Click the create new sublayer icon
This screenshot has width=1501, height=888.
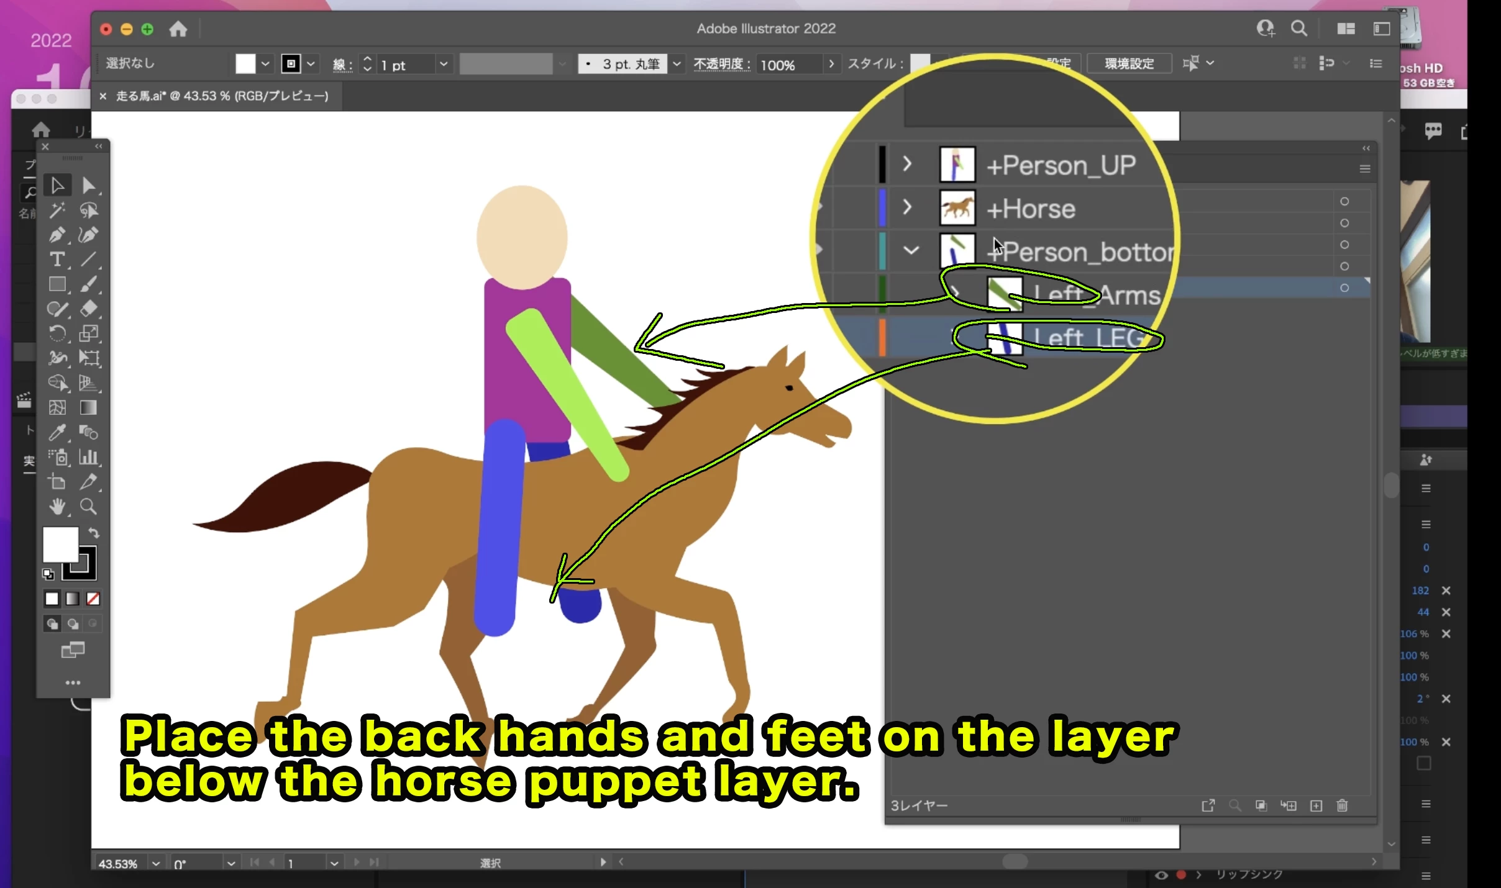tap(1289, 805)
